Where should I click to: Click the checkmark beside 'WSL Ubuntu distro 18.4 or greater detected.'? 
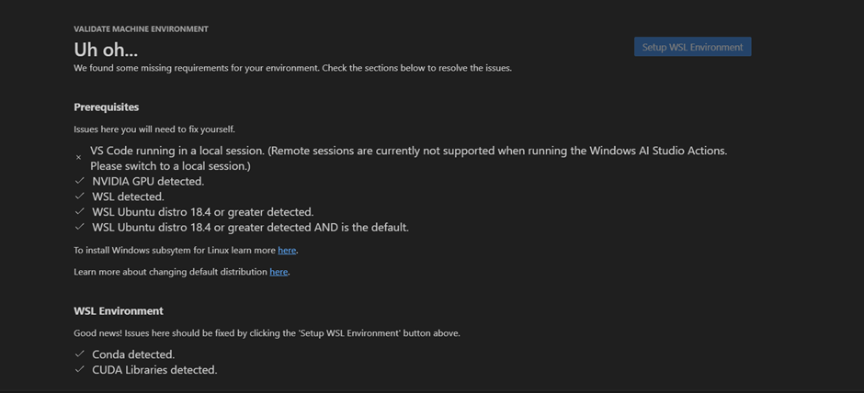[80, 211]
